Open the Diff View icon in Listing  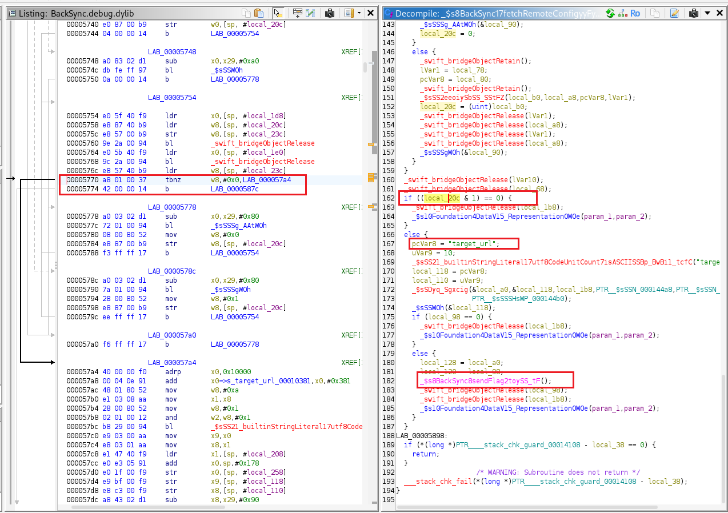(311, 13)
